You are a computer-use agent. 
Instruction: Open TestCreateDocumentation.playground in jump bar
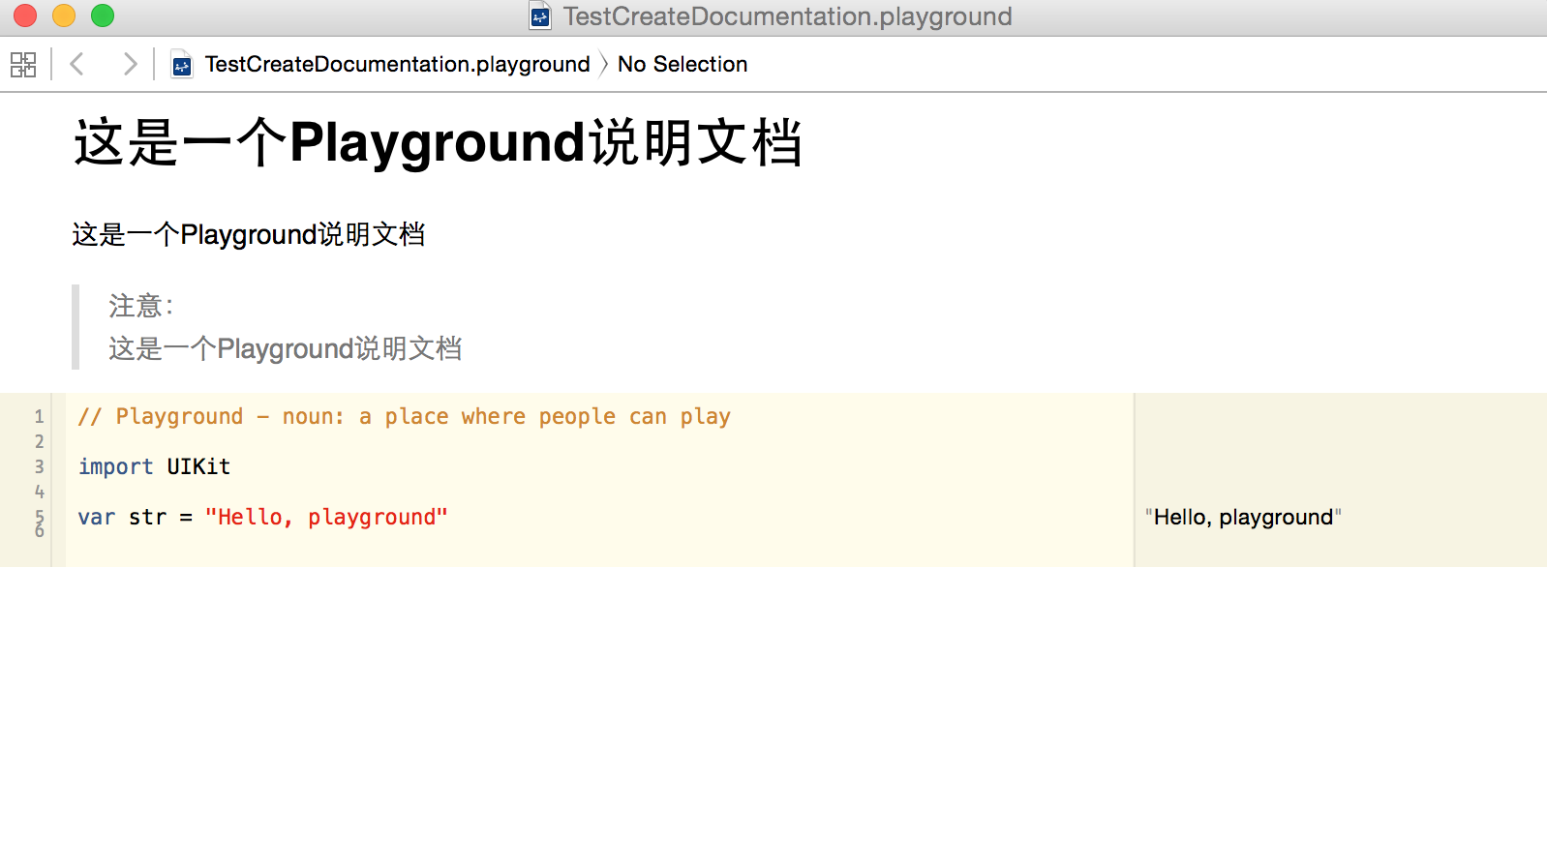click(x=397, y=64)
